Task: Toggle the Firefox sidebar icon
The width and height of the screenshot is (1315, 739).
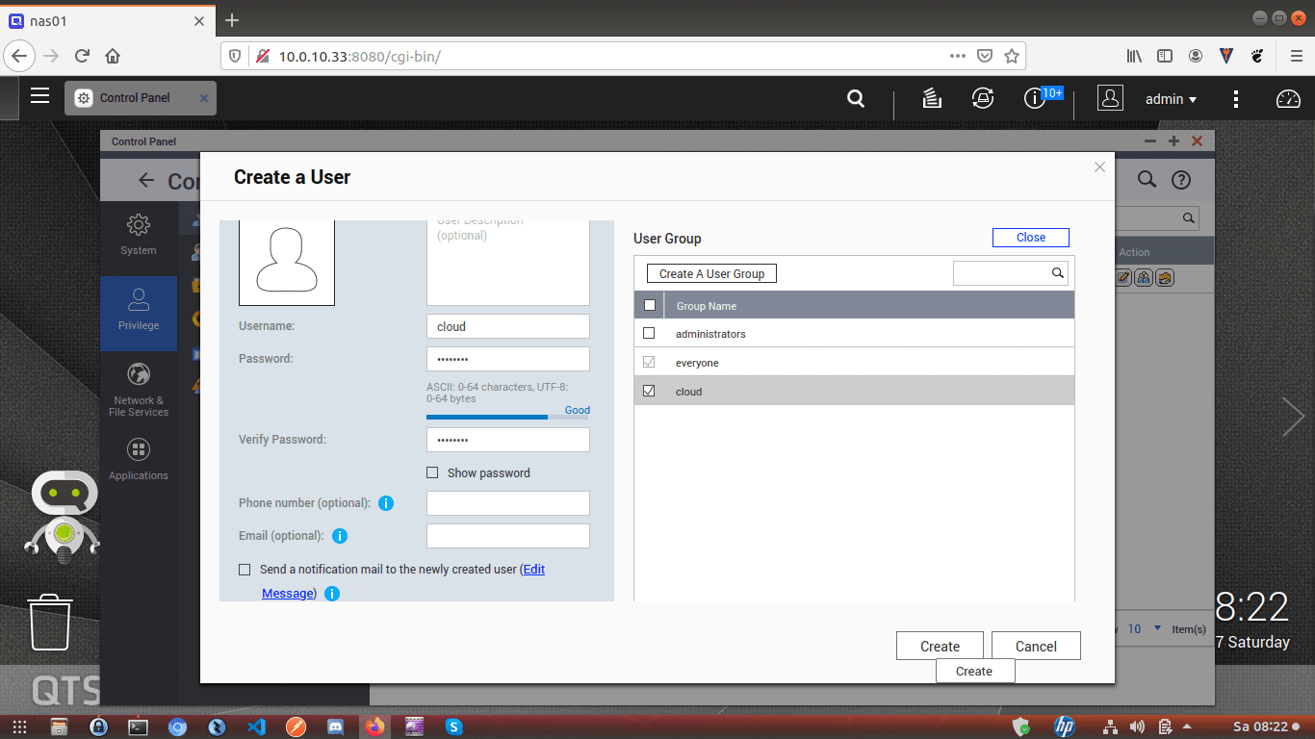Action: [x=1165, y=56]
